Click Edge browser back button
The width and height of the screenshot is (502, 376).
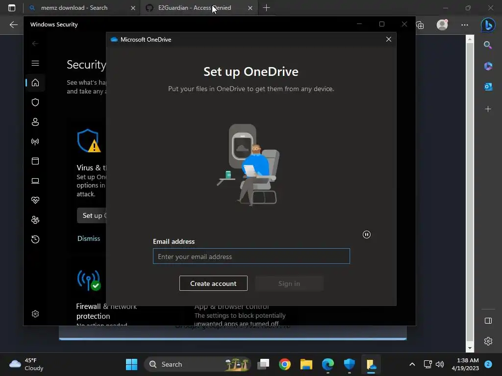[13, 24]
